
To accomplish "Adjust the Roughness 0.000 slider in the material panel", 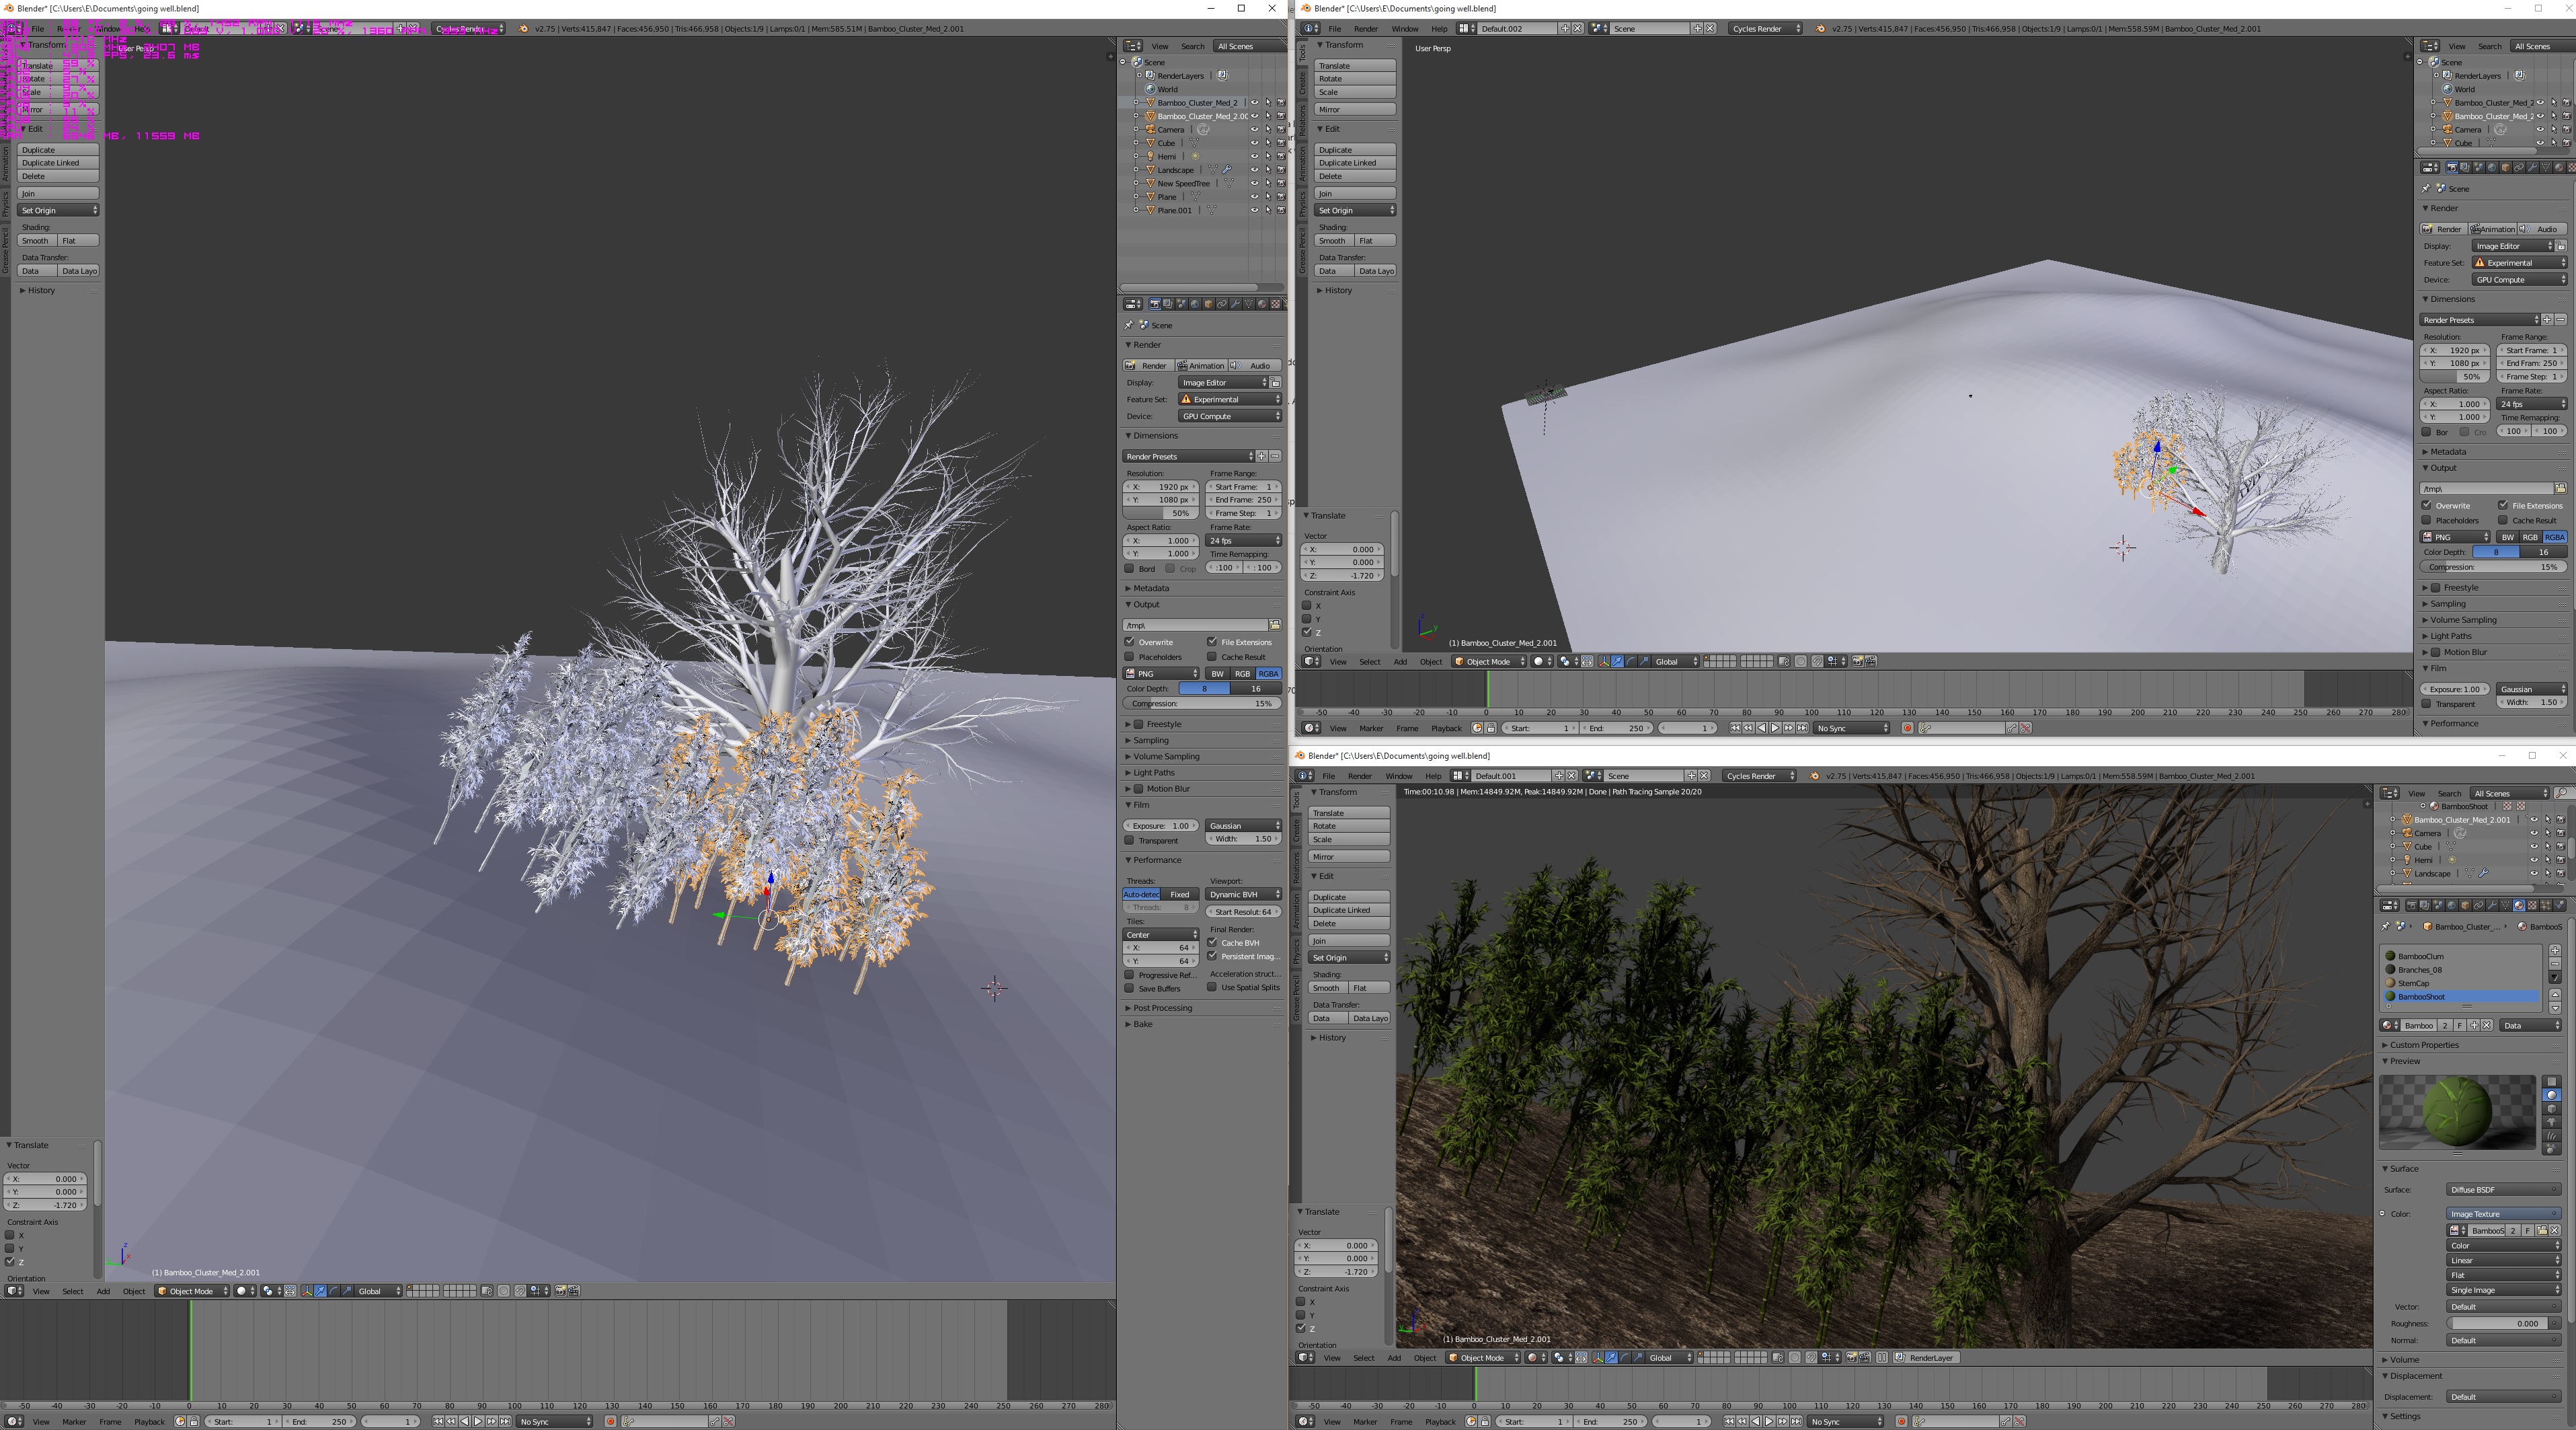I will [2503, 1323].
